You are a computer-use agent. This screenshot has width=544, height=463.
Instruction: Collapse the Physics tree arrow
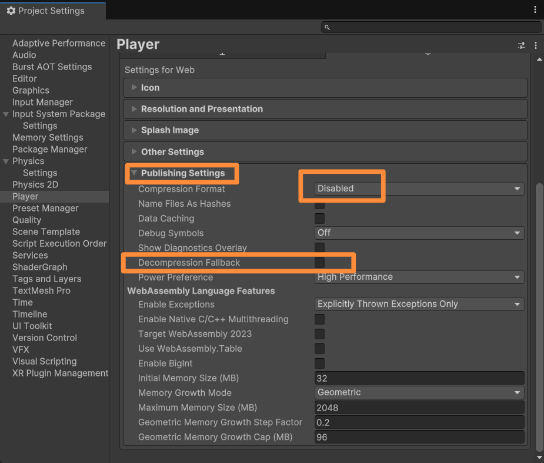coord(6,161)
